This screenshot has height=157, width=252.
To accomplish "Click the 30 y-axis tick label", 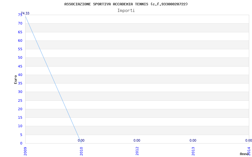I will pyautogui.click(x=20, y=92).
